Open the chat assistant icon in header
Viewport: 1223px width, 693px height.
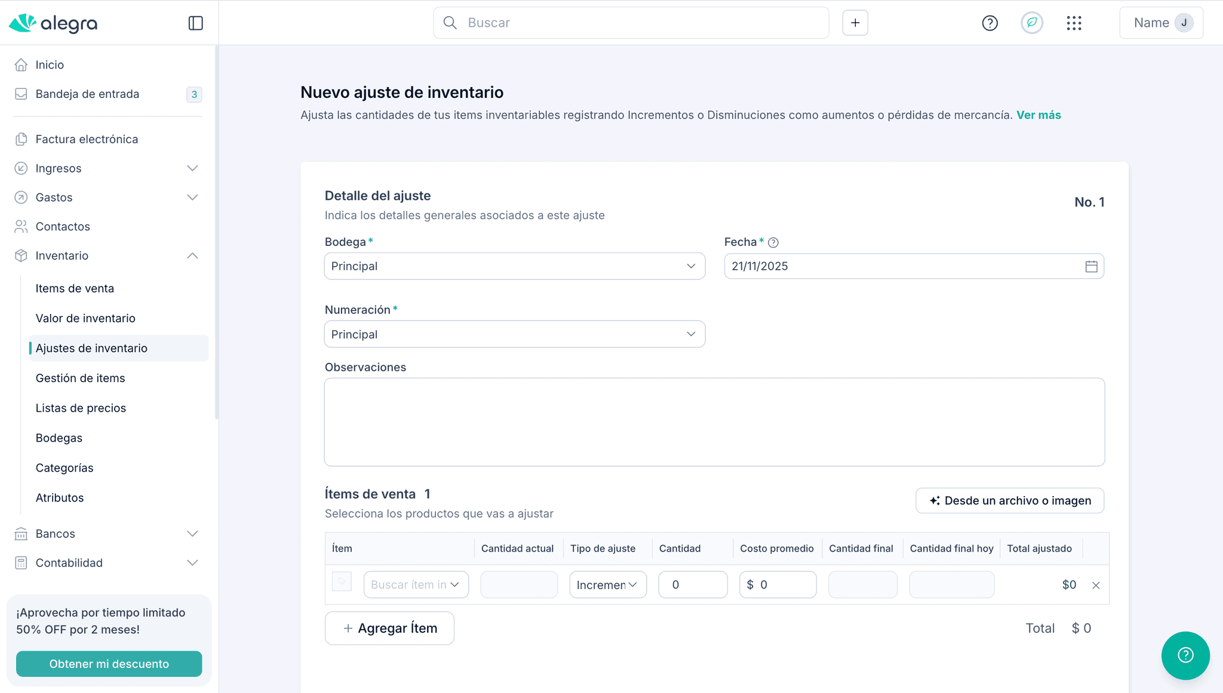[x=1031, y=23]
